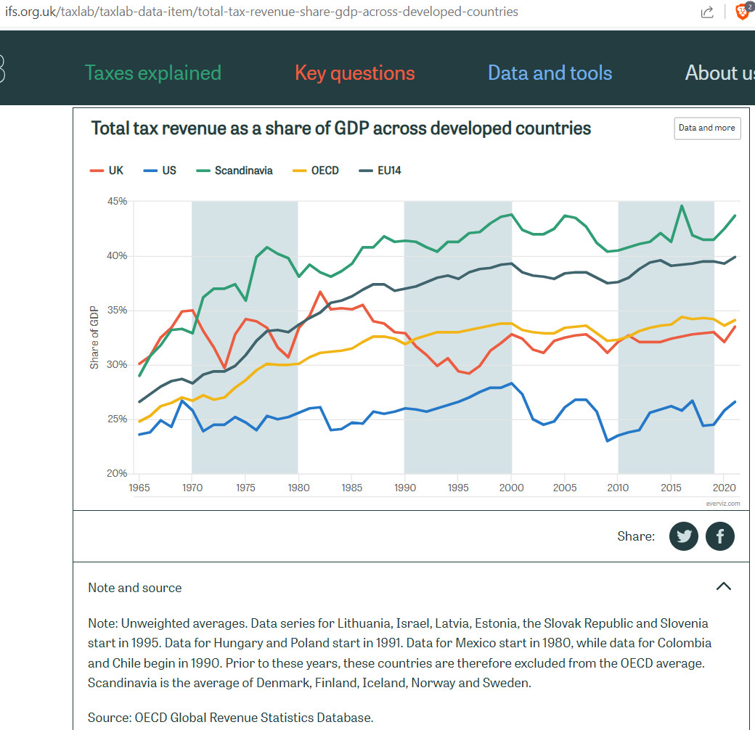Open the Taxes explained menu
Image resolution: width=755 pixels, height=730 pixels.
click(153, 73)
